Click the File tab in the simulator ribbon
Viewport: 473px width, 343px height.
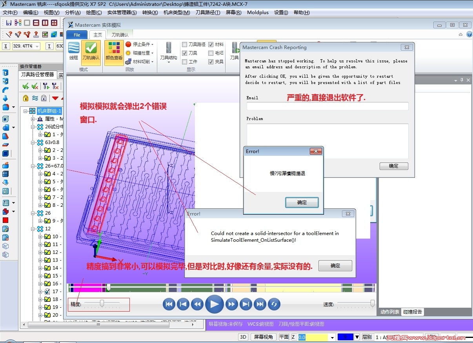[77, 35]
